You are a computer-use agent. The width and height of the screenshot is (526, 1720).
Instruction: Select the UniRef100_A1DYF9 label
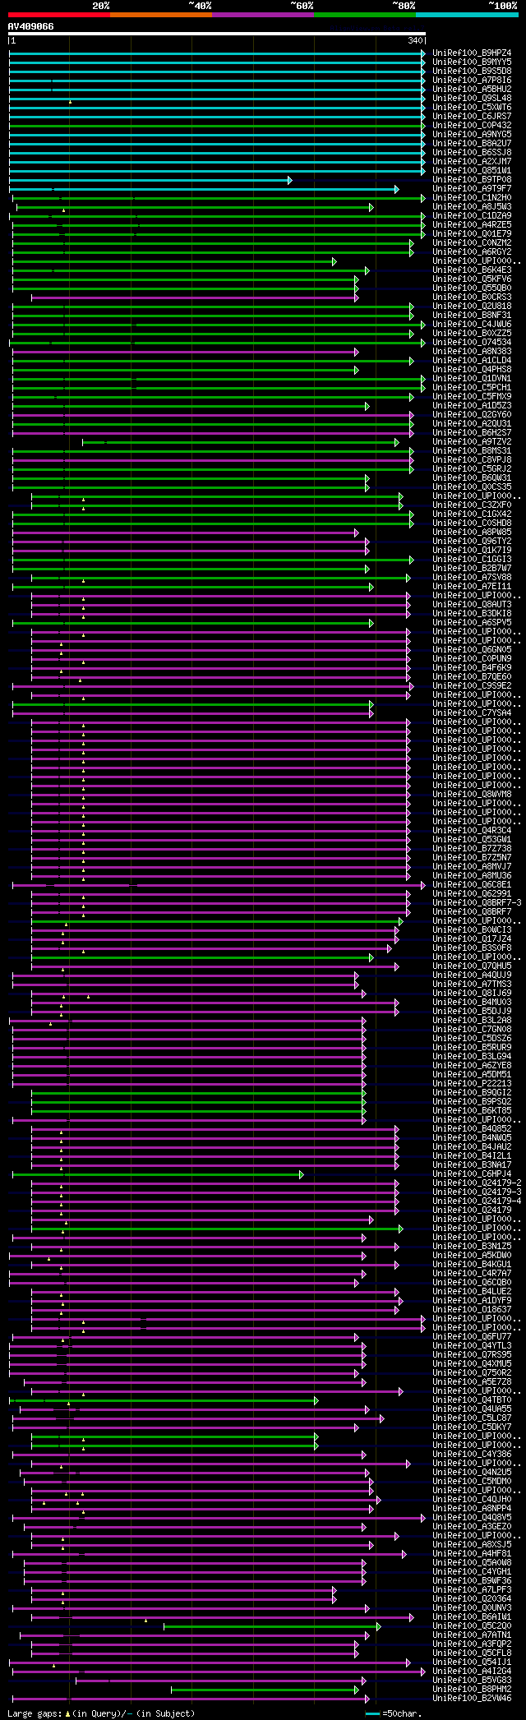tap(472, 1300)
